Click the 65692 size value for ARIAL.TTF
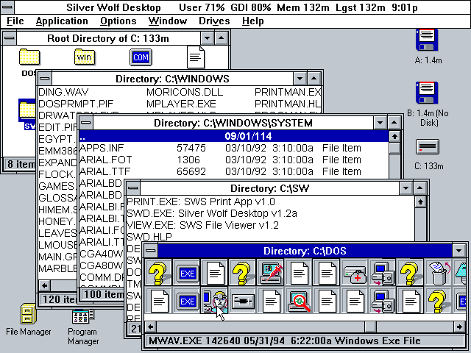471x353 pixels. coord(191,171)
